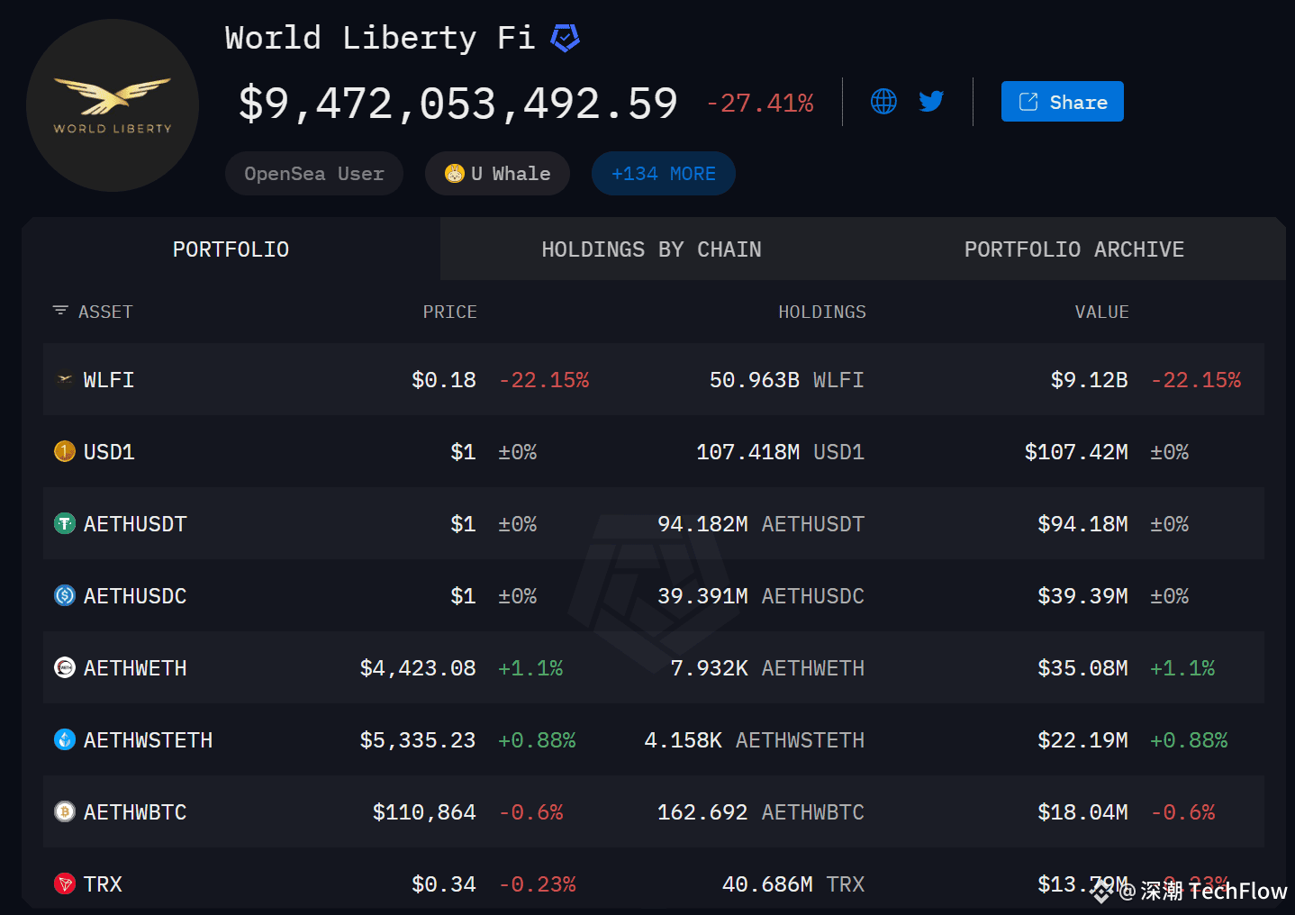
Task: Click the TRX token icon
Action: [65, 883]
